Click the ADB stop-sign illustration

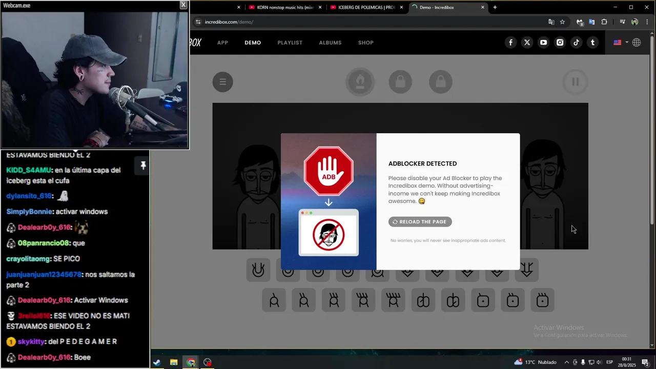pos(329,171)
